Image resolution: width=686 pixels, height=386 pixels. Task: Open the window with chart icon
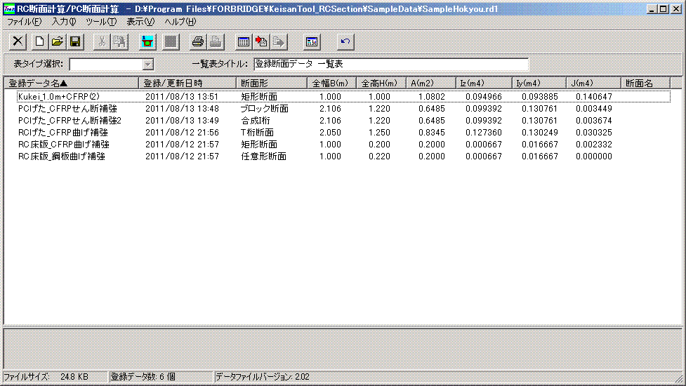pos(312,42)
